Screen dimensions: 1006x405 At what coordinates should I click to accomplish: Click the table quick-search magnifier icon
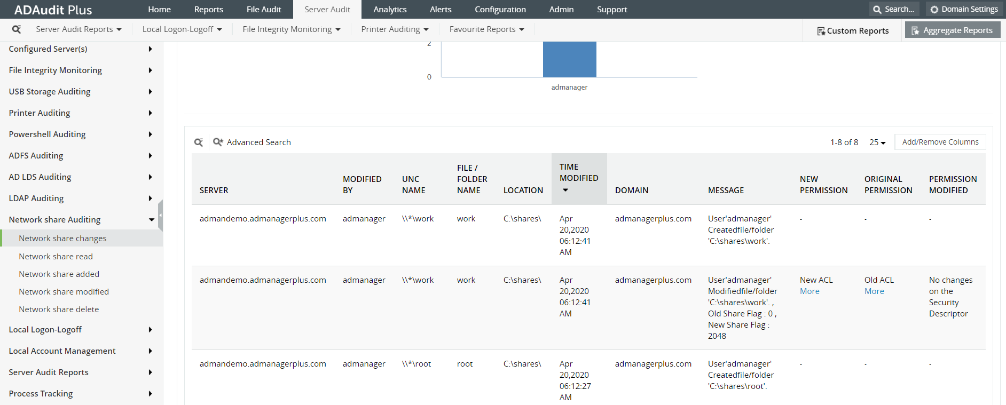[199, 142]
